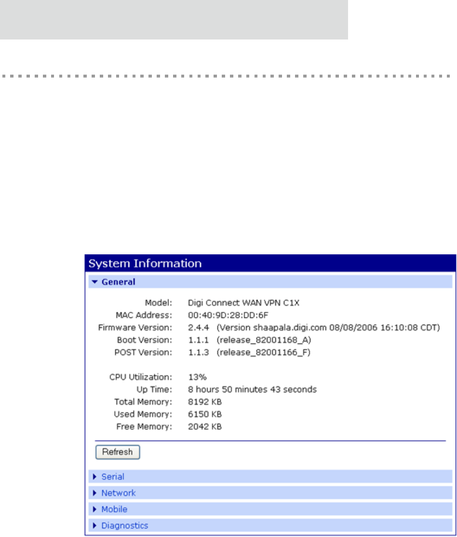
Task: Expand the Network section arrow
Action: (x=95, y=493)
